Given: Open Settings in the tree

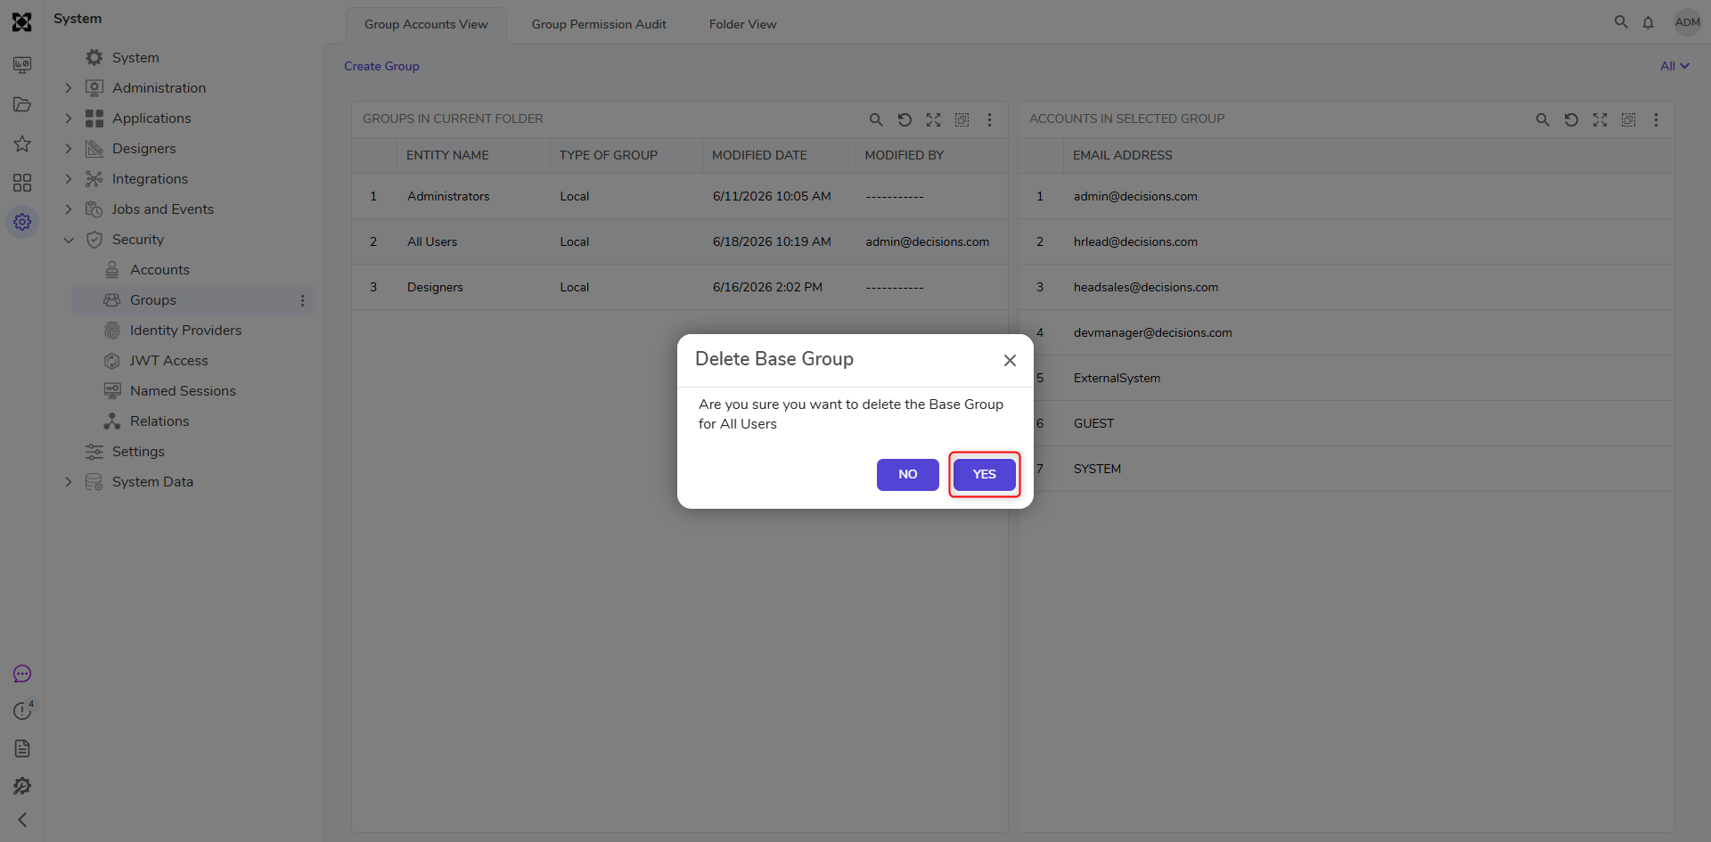Looking at the screenshot, I should point(138,452).
